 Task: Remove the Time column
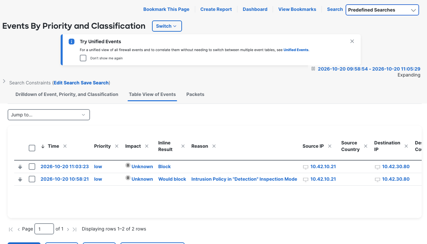point(65,146)
